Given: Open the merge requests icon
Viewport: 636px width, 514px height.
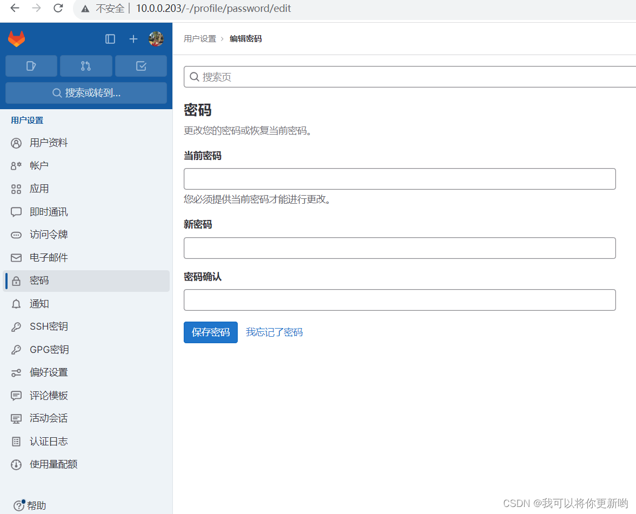Looking at the screenshot, I should click(86, 65).
